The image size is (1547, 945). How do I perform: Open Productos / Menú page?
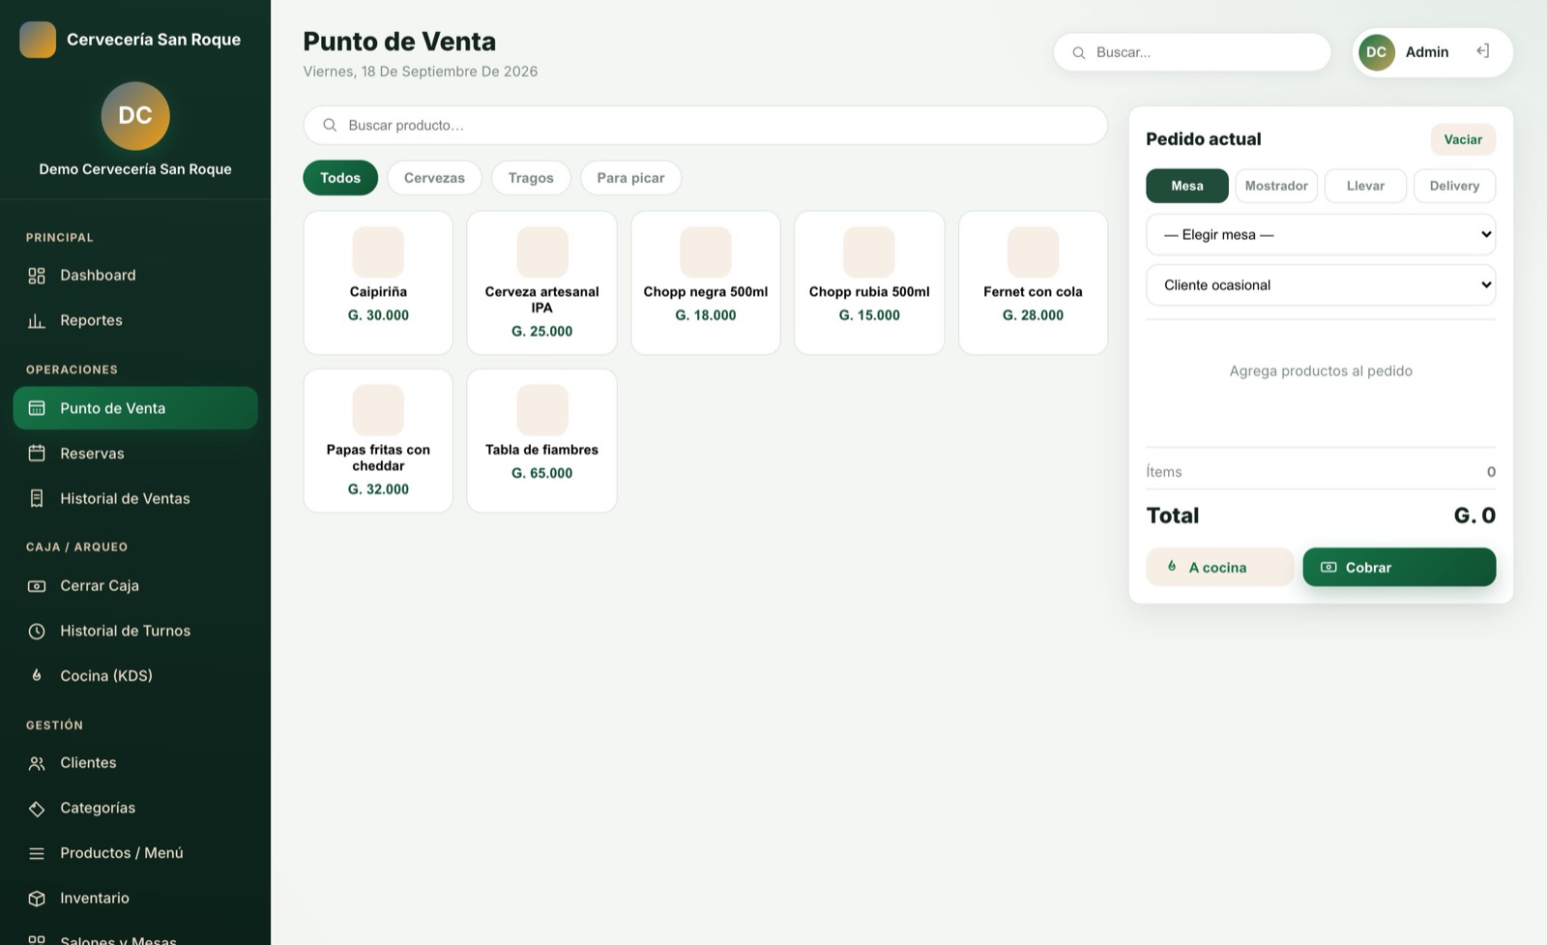pyautogui.click(x=135, y=854)
